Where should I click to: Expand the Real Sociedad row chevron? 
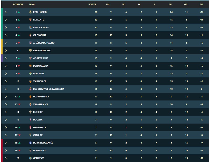[6, 27]
